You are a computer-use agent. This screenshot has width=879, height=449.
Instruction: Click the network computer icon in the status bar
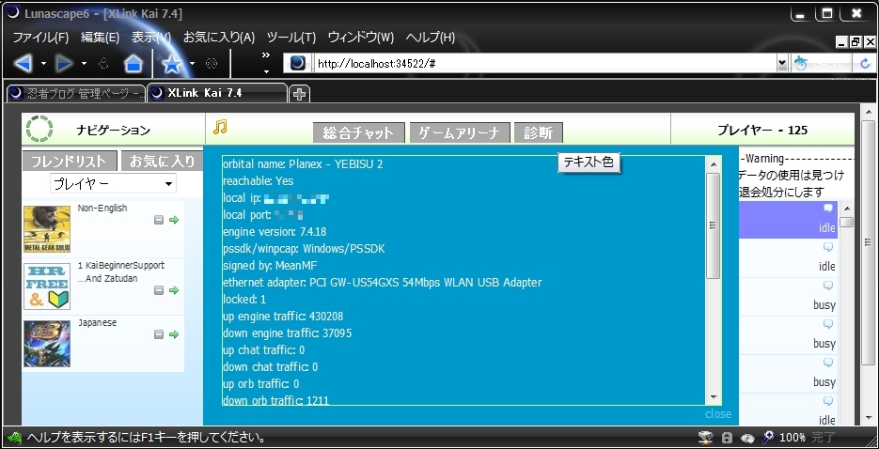(706, 437)
